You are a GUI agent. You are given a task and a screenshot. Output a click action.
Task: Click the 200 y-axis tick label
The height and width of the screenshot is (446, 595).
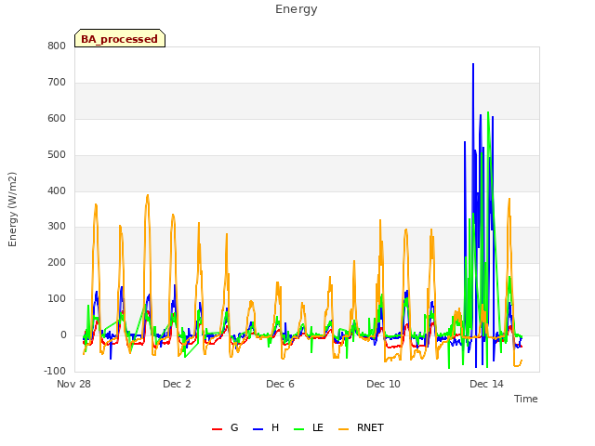57,262
